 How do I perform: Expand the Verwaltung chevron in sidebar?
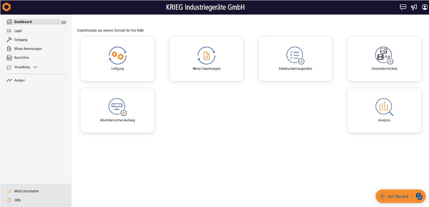click(x=36, y=67)
